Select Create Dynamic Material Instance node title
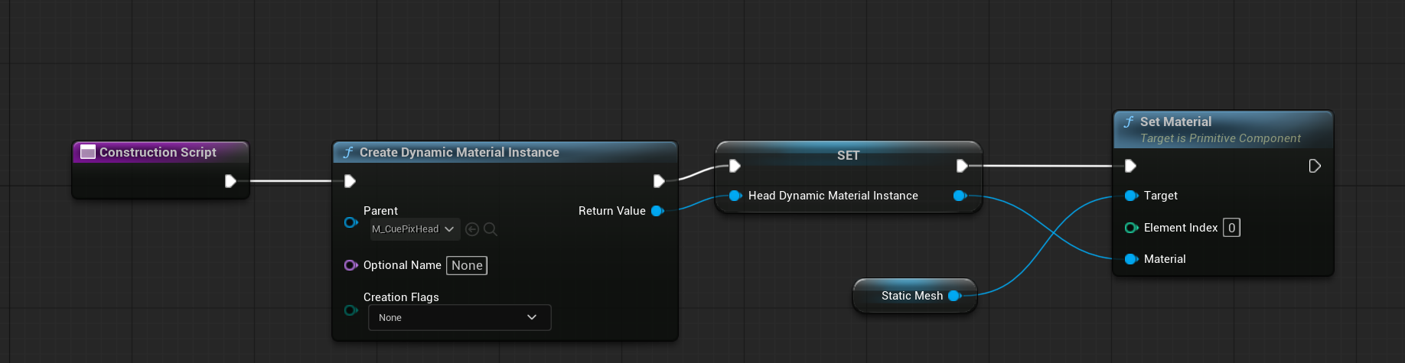The height and width of the screenshot is (363, 1405). coord(459,152)
